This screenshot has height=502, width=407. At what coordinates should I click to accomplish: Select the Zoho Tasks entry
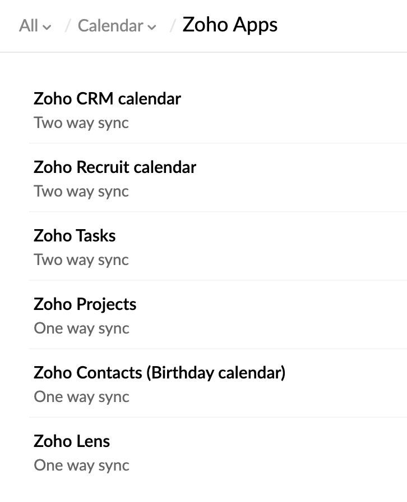(x=75, y=236)
